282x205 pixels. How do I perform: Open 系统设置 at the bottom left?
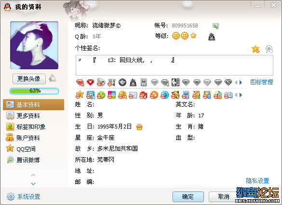(x=24, y=196)
